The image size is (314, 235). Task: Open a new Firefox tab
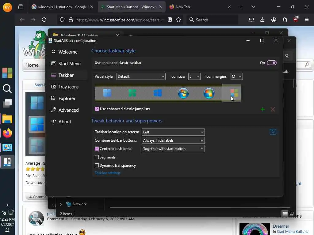tap(241, 7)
